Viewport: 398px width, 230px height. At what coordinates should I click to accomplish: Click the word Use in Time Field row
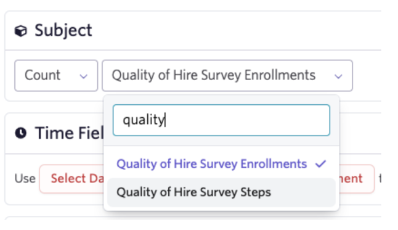pos(25,179)
